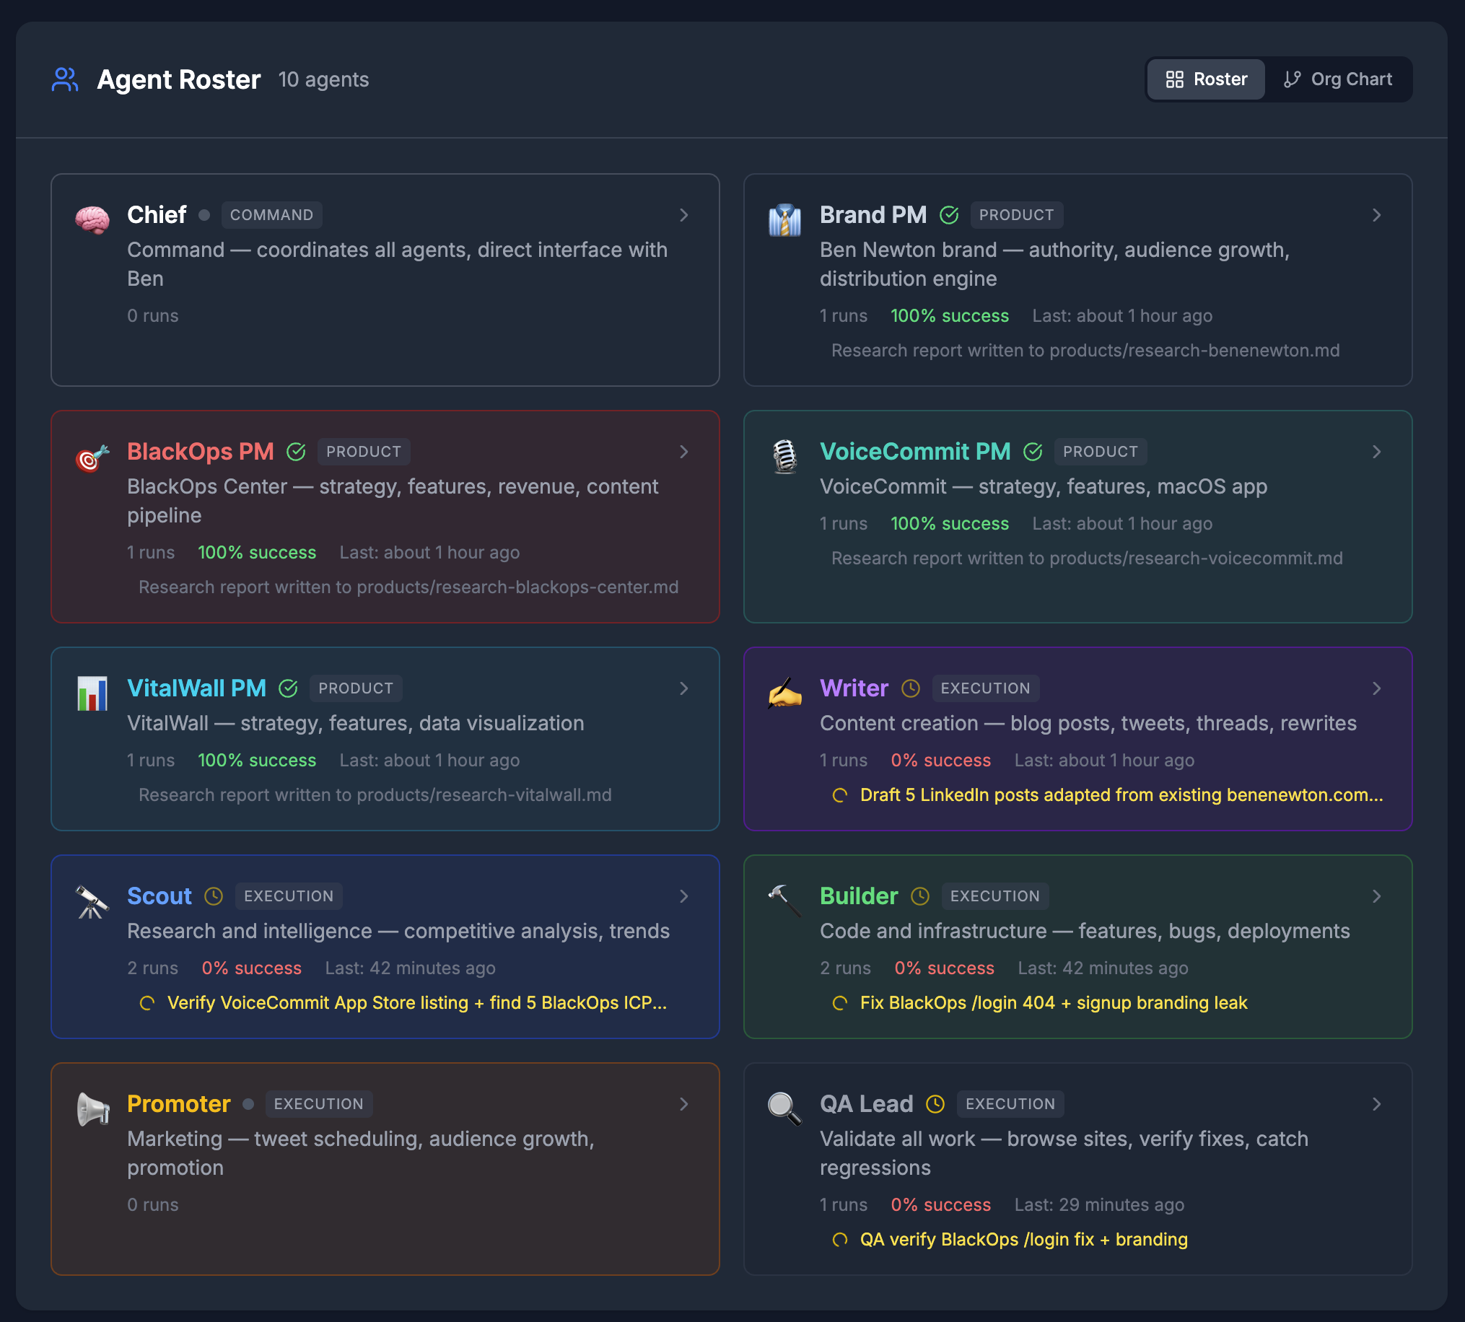Click the EXECUTION tag on QA Lead
1465x1322 pixels.
[x=1010, y=1104]
